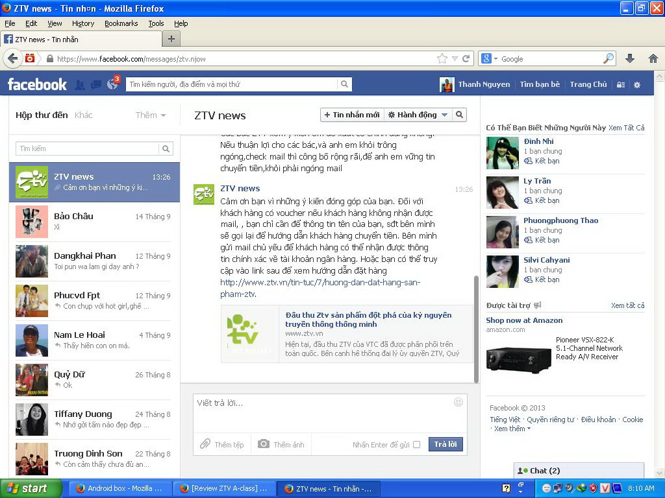
Task: Expand the Thêm dropdown in inbox header
Action: click(x=151, y=115)
